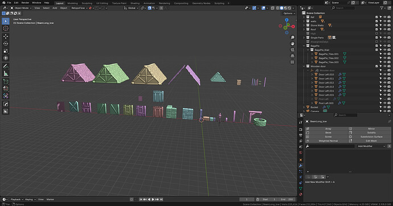Viewport: 393px width, 206px height.
Task: Click the plus button beside Add Modifier
Action: (389, 146)
